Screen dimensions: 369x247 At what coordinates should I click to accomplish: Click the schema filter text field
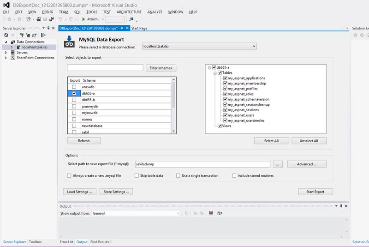[x=105, y=68]
